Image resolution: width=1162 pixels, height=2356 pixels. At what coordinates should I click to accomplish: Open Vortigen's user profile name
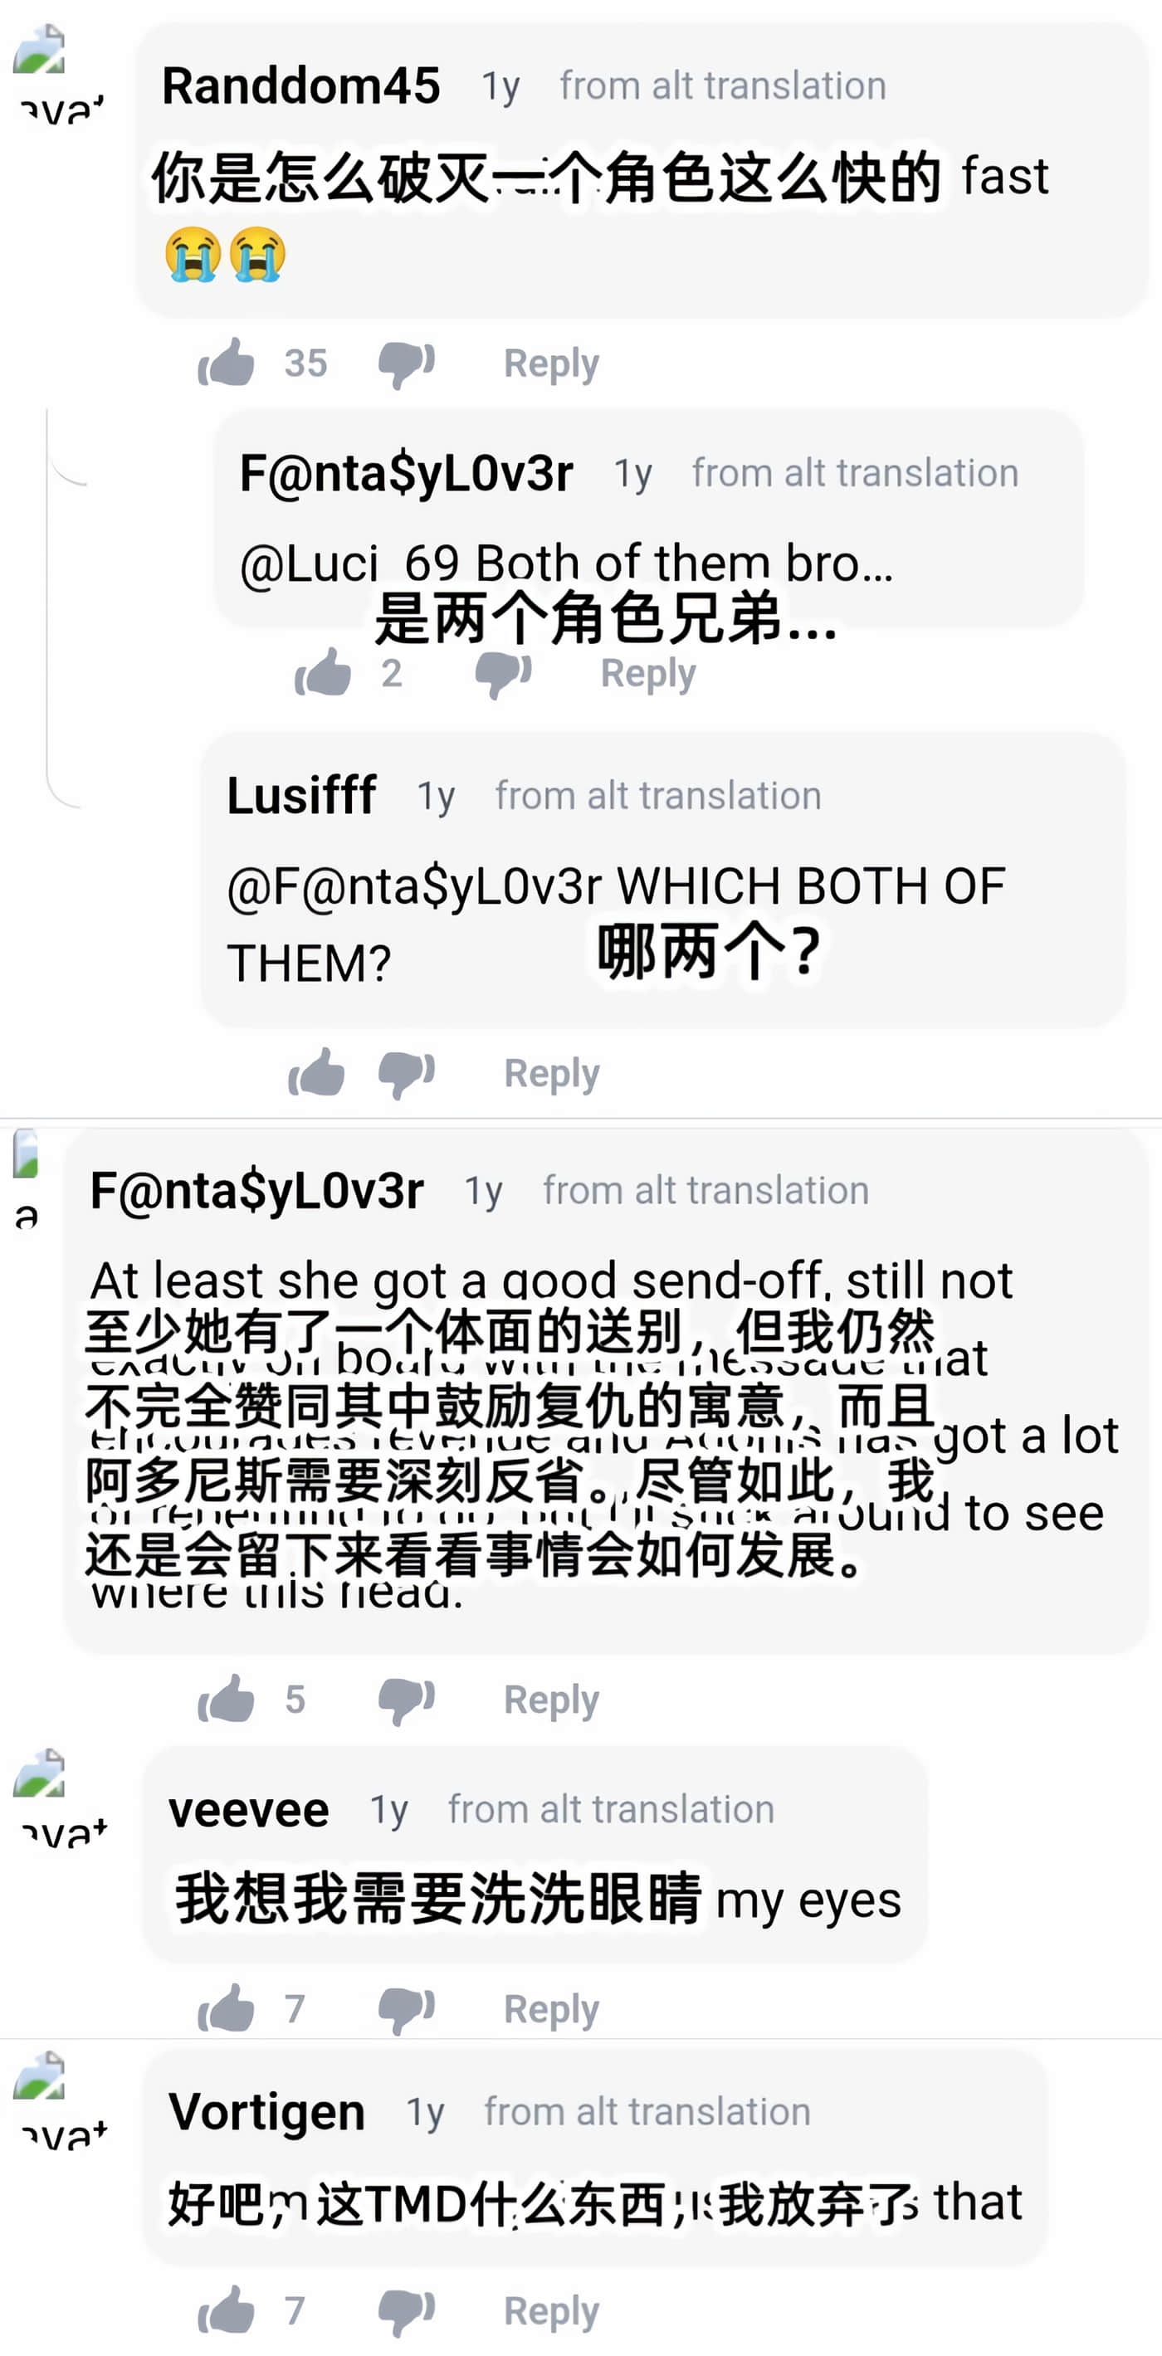266,2111
